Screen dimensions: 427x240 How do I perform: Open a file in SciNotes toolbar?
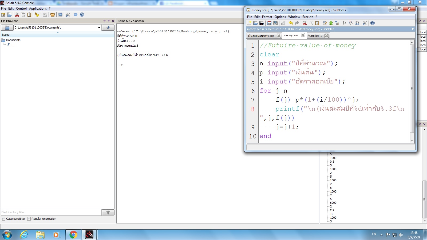(255, 23)
